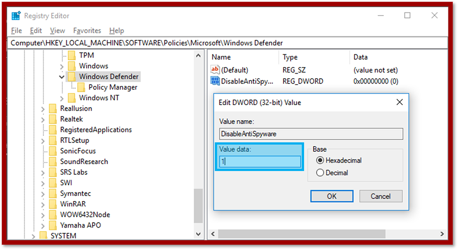458x250 pixels.
Task: Select the Windows folder icon
Action: [71, 66]
